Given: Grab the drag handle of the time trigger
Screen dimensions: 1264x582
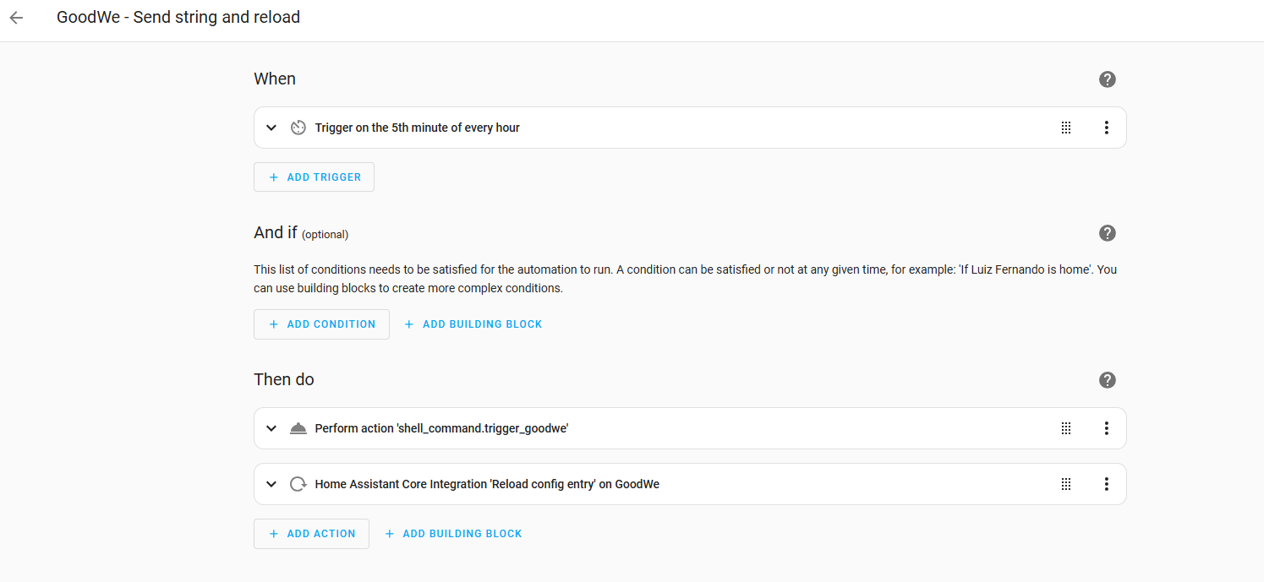Looking at the screenshot, I should coord(1066,128).
